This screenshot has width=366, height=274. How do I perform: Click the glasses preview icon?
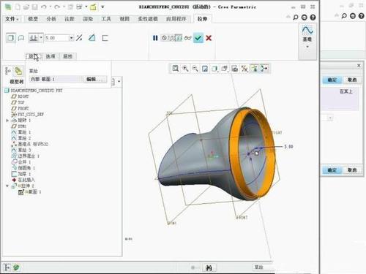coord(187,38)
